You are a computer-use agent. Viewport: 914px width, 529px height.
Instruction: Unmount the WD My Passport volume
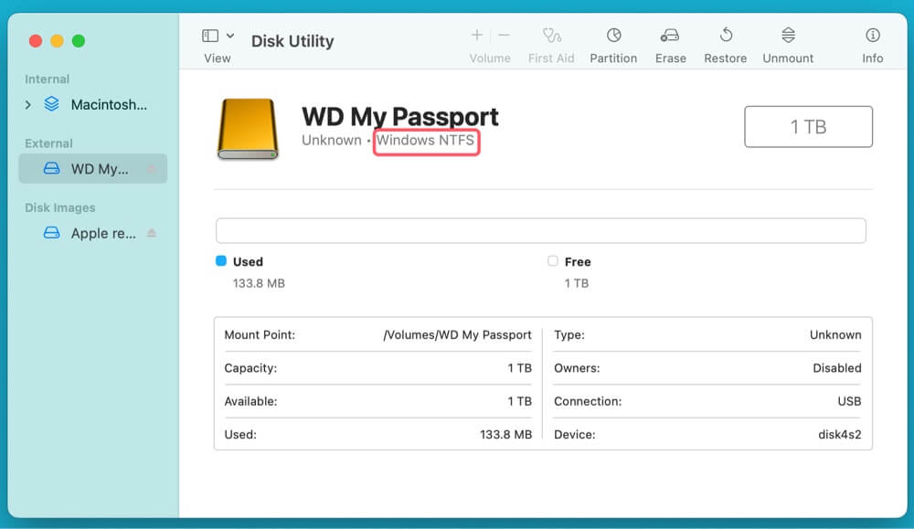788,36
